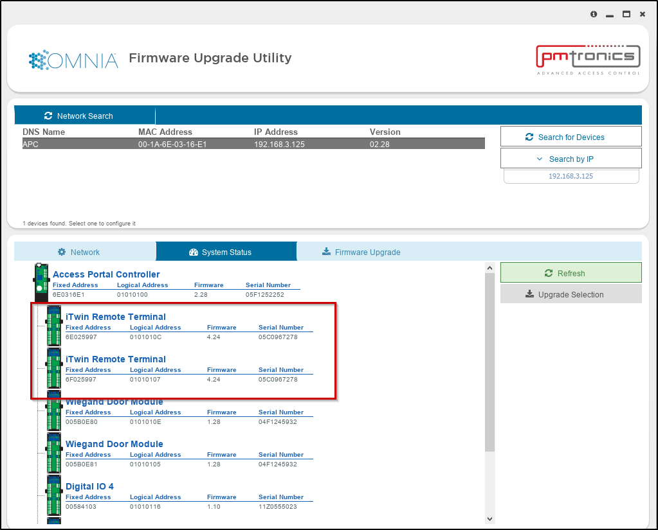Maximize the Firmware Upgrade Utility window

tap(626, 14)
